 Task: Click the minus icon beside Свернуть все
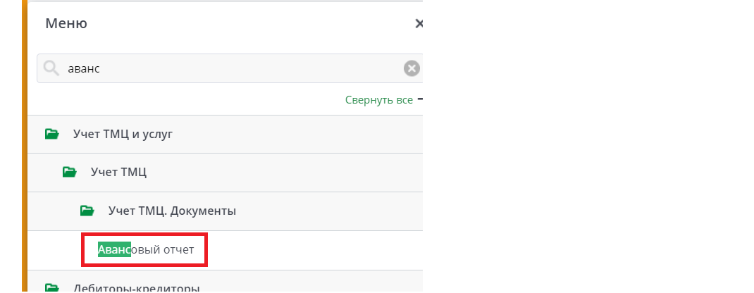(x=420, y=99)
